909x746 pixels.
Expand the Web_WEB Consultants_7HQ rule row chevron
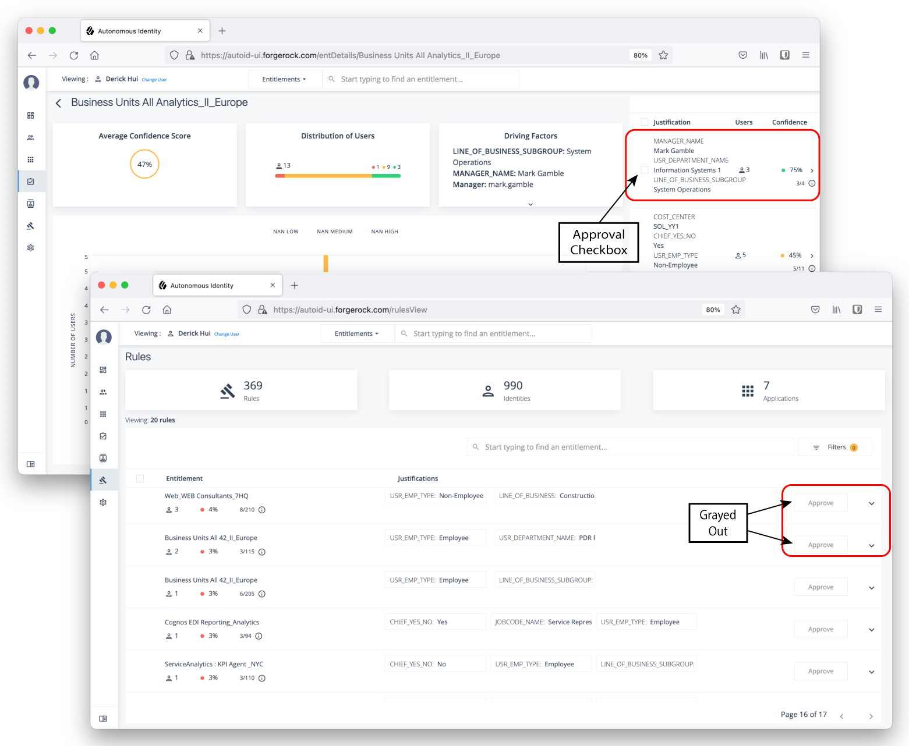pyautogui.click(x=871, y=503)
